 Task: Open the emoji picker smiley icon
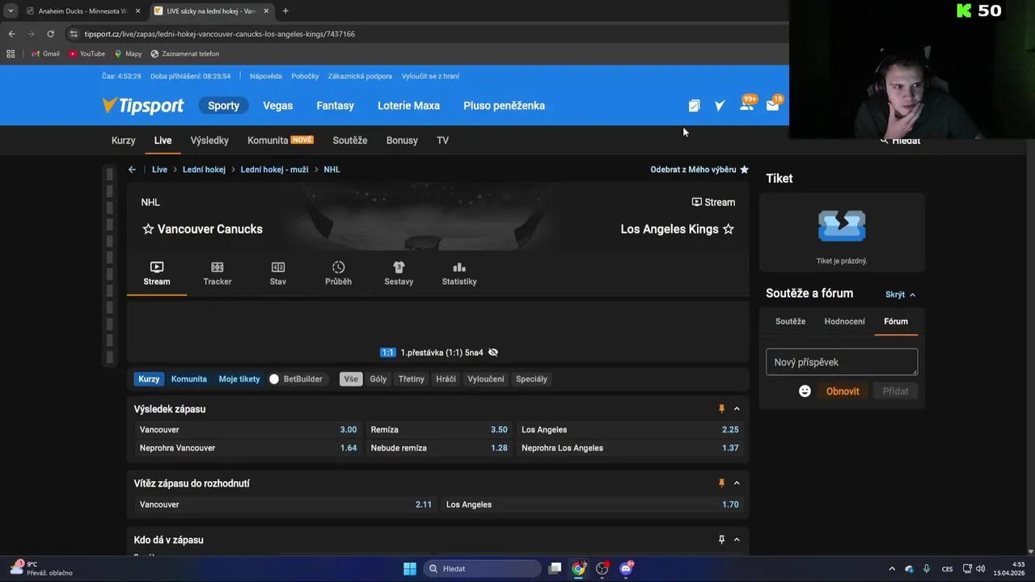pos(805,391)
